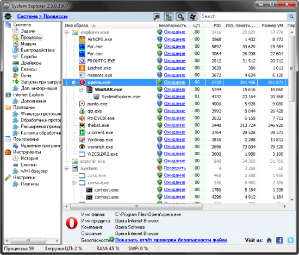Click the uTorrent.exe process icon
This screenshot has width=299, height=255.
coord(82,132)
